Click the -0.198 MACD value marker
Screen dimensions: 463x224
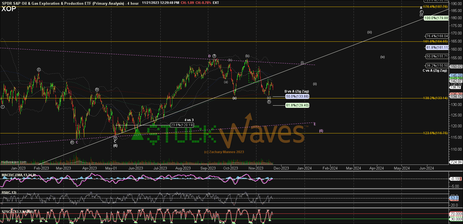[456, 179]
